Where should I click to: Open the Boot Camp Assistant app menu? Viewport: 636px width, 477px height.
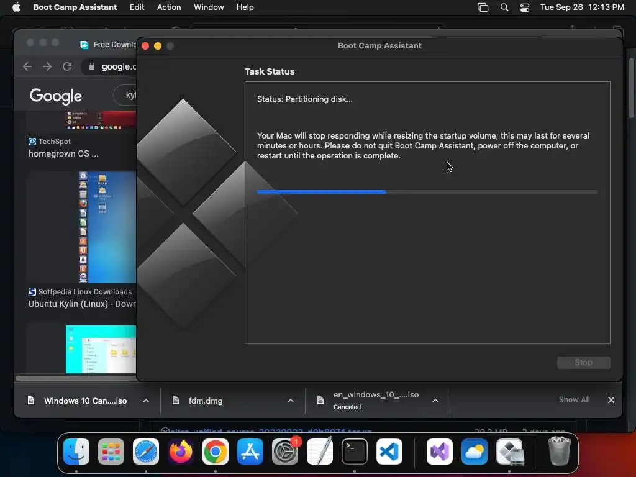click(75, 7)
